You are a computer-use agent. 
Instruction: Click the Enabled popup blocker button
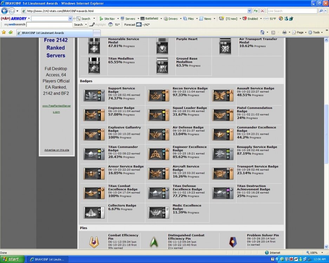[250, 19]
